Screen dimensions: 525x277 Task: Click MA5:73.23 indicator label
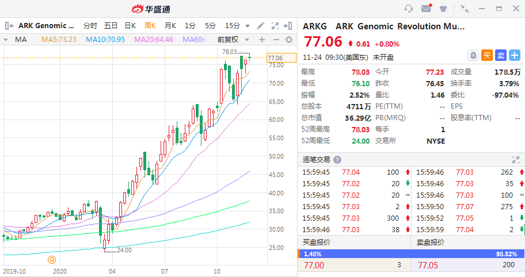coord(59,40)
